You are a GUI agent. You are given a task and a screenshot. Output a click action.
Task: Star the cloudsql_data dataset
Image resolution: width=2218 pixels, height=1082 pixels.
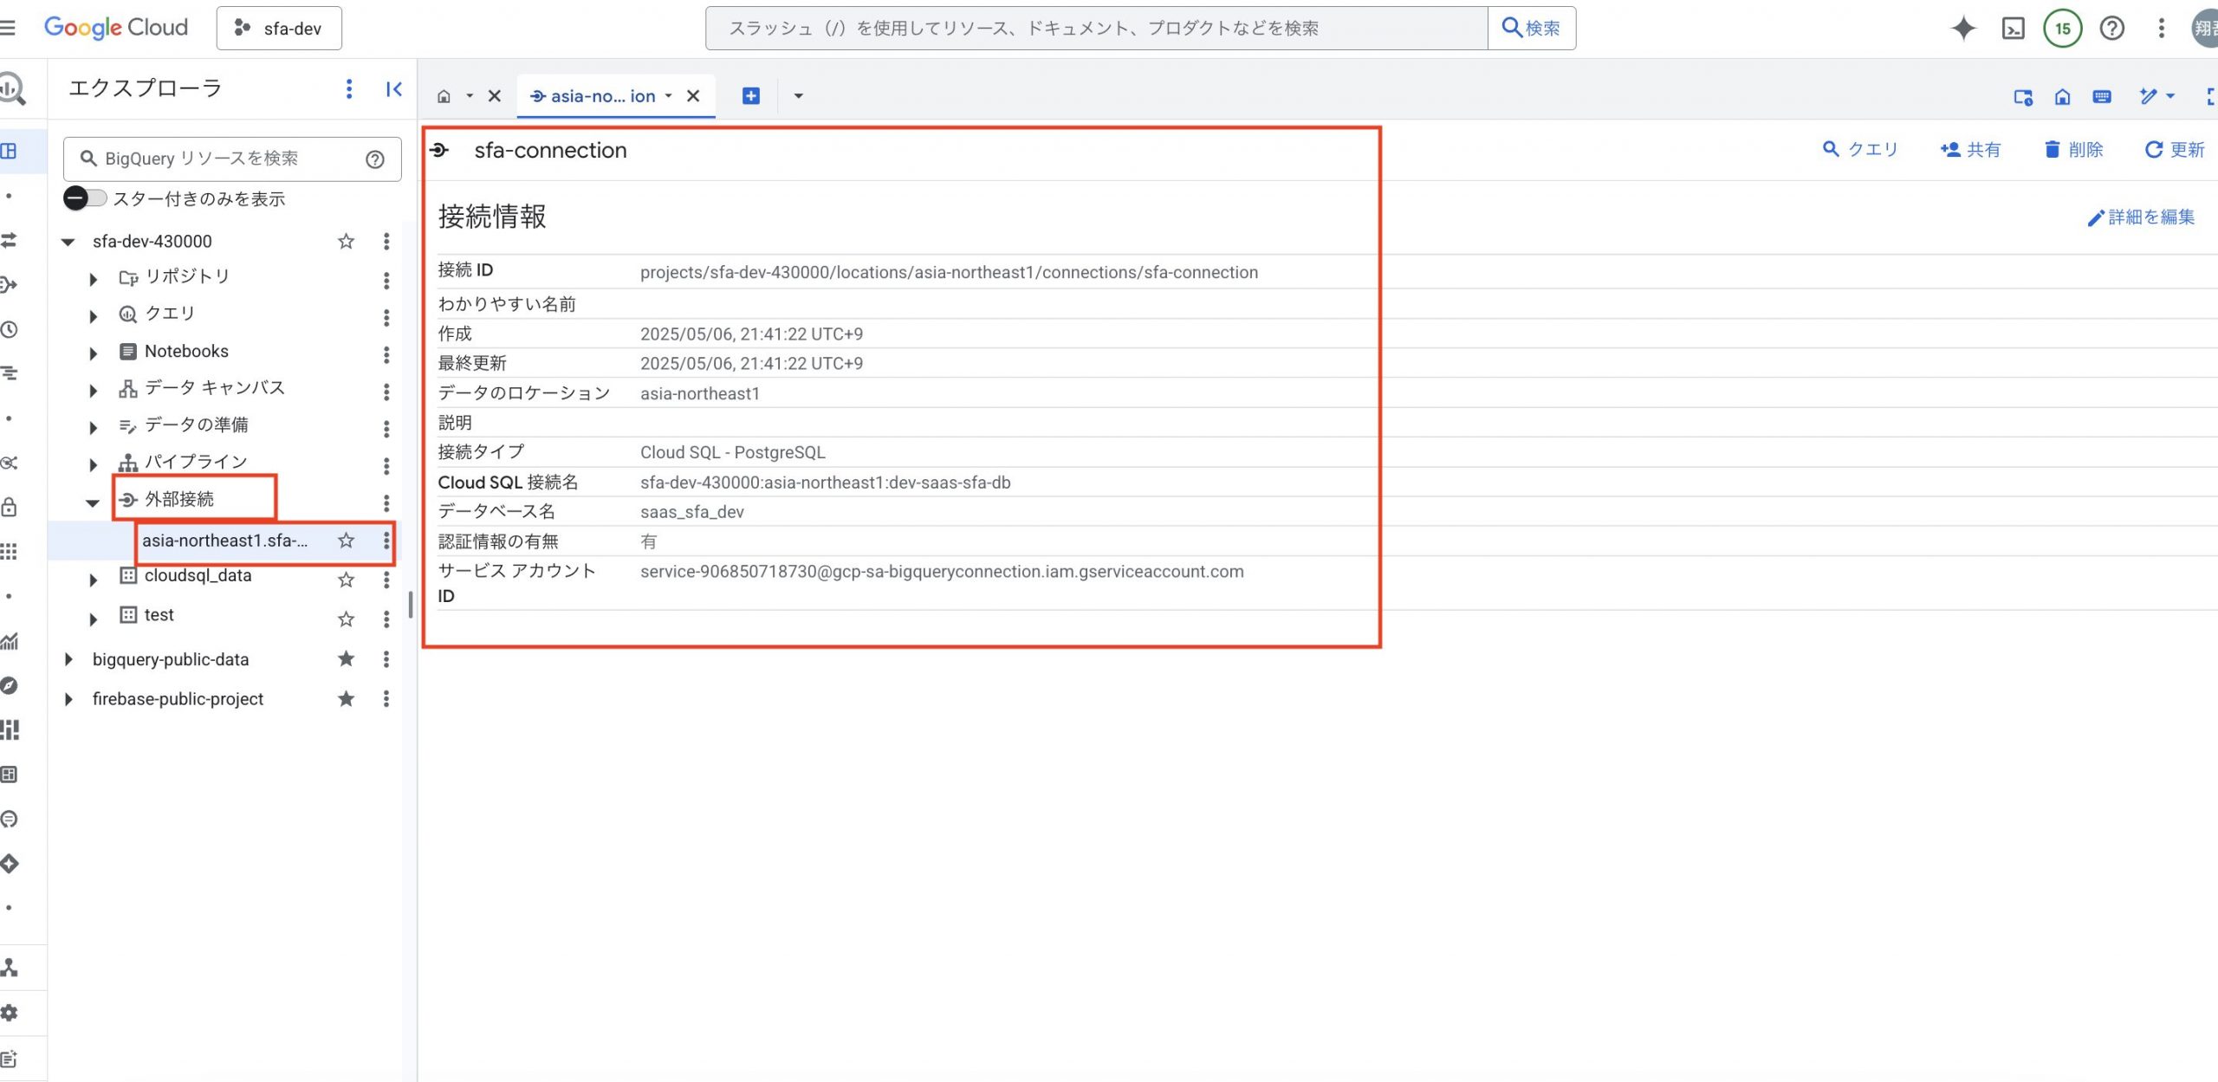tap(346, 579)
